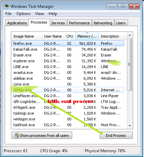Select the LINE.exe process

coord(68,67)
